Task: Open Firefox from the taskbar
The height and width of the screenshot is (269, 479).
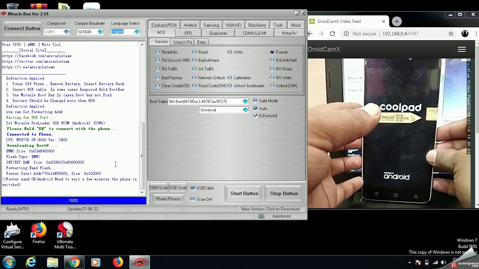Action: [x=118, y=262]
